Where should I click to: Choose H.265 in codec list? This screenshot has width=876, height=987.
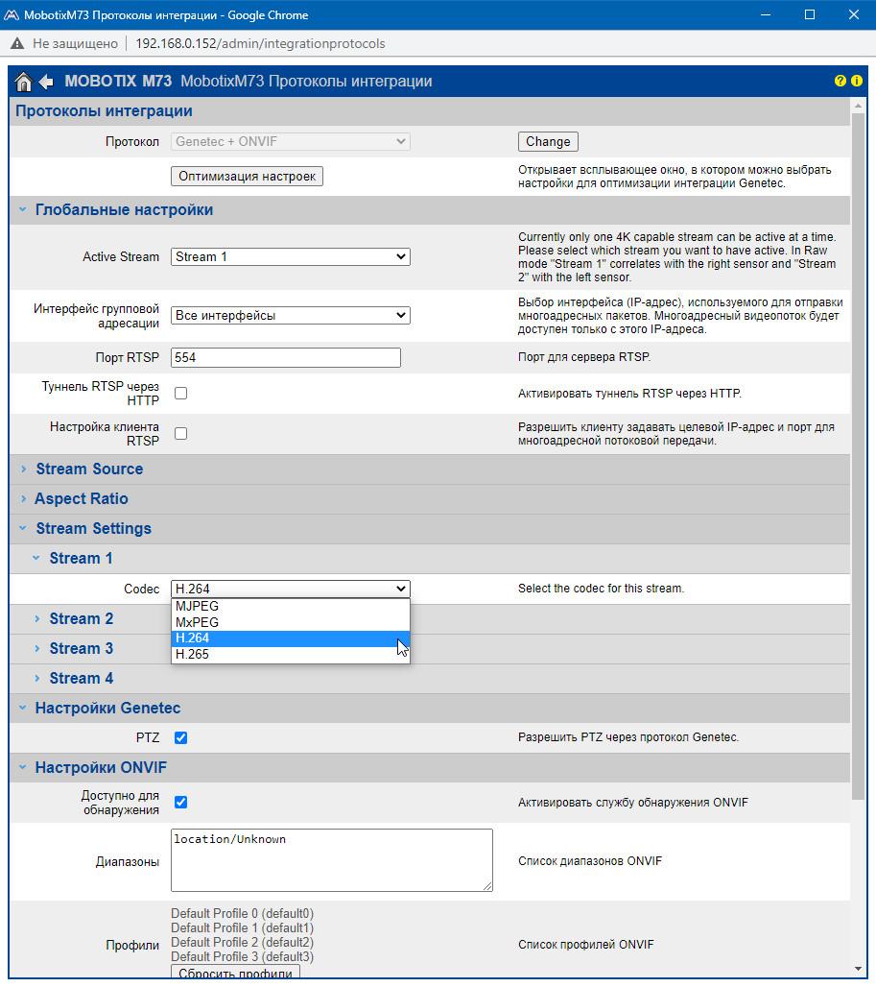point(291,655)
